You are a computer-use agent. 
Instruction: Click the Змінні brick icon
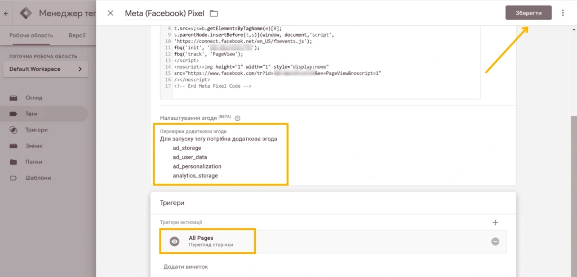14,146
